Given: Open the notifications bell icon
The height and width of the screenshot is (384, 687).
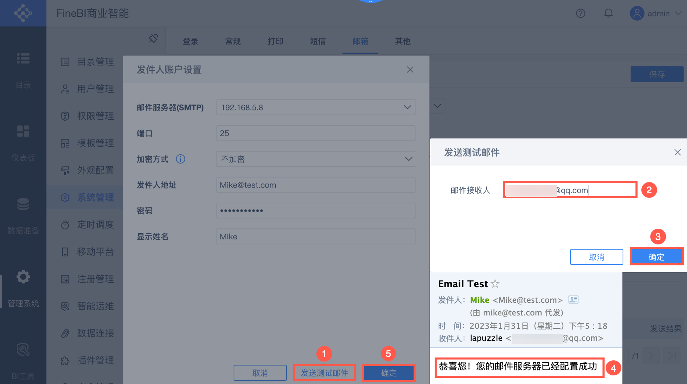Looking at the screenshot, I should [x=608, y=13].
